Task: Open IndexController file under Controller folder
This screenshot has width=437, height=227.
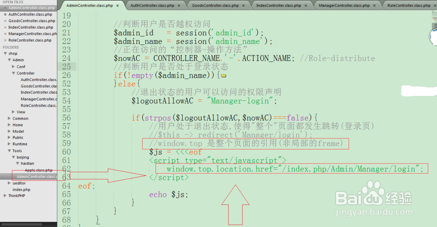Action: coord(39,92)
